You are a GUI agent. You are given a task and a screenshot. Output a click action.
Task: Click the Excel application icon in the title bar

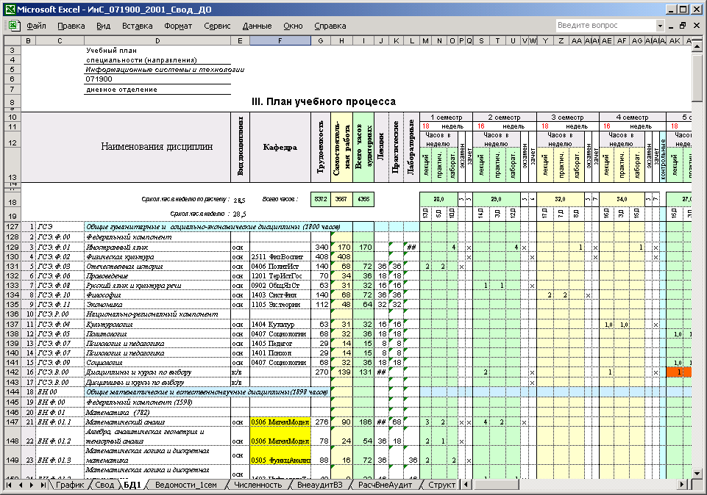coord(10,10)
